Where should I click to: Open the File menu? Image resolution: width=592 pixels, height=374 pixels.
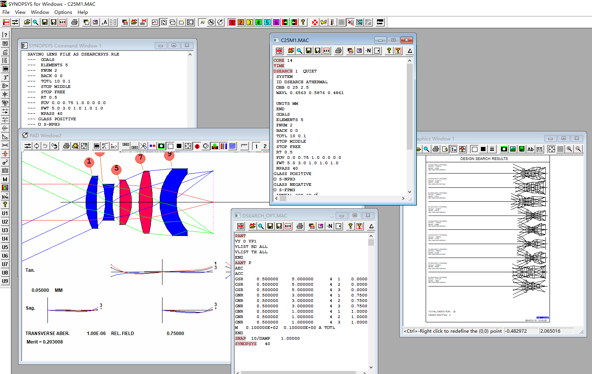(6, 12)
